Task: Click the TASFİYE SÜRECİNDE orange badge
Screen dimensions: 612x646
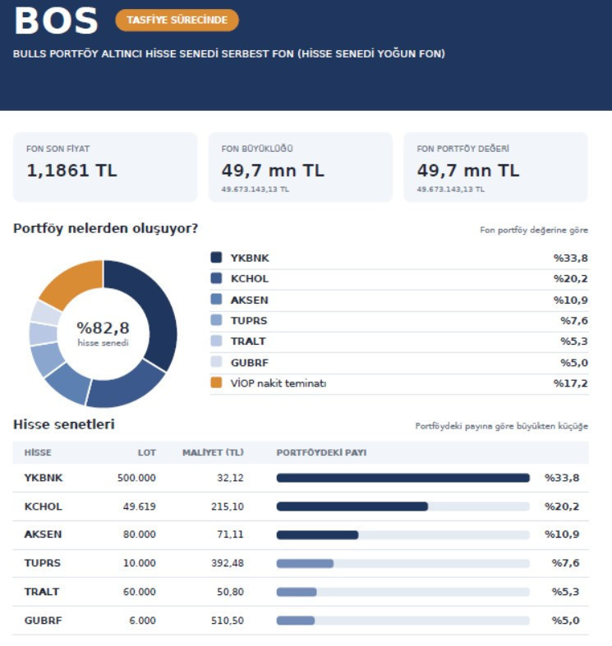Action: (x=177, y=21)
